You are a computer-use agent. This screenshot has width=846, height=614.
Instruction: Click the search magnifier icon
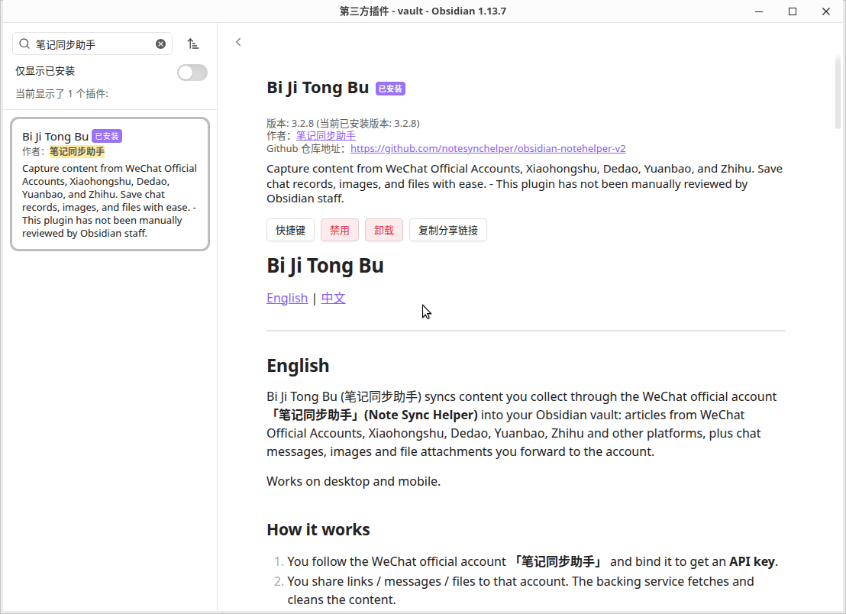(24, 44)
